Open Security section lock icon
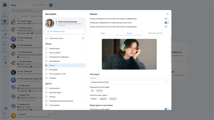The height and width of the screenshot is (120, 214). [x=47, y=88]
